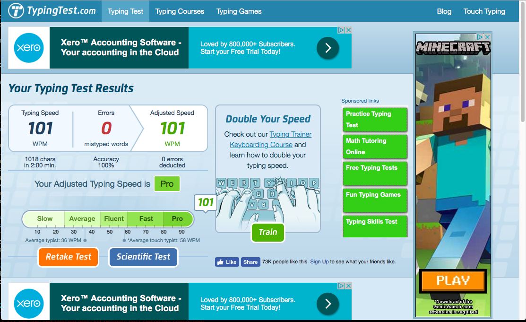Click the Pro segment of speed scale
Screen dimensions: 526x322
[x=178, y=219]
